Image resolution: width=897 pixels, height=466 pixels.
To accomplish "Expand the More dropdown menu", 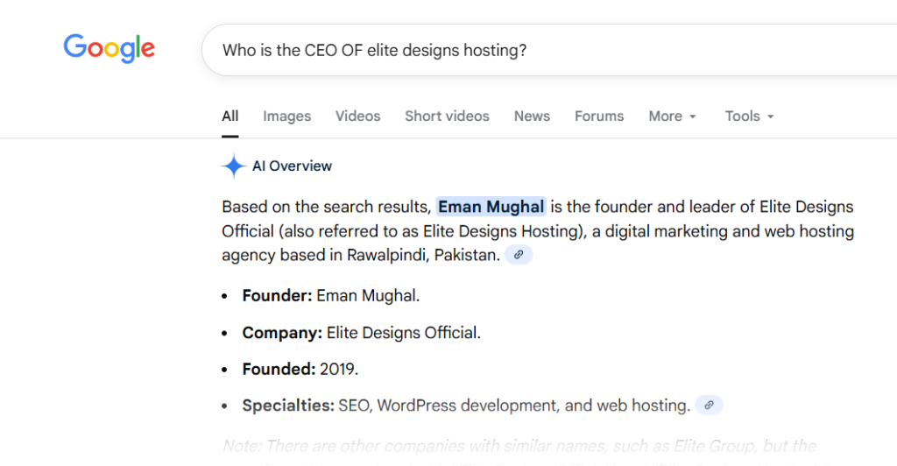I will [x=672, y=116].
